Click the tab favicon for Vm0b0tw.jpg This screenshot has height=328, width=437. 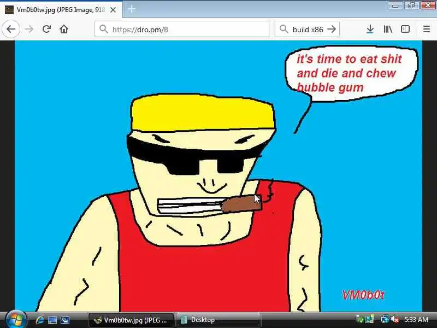(x=9, y=10)
